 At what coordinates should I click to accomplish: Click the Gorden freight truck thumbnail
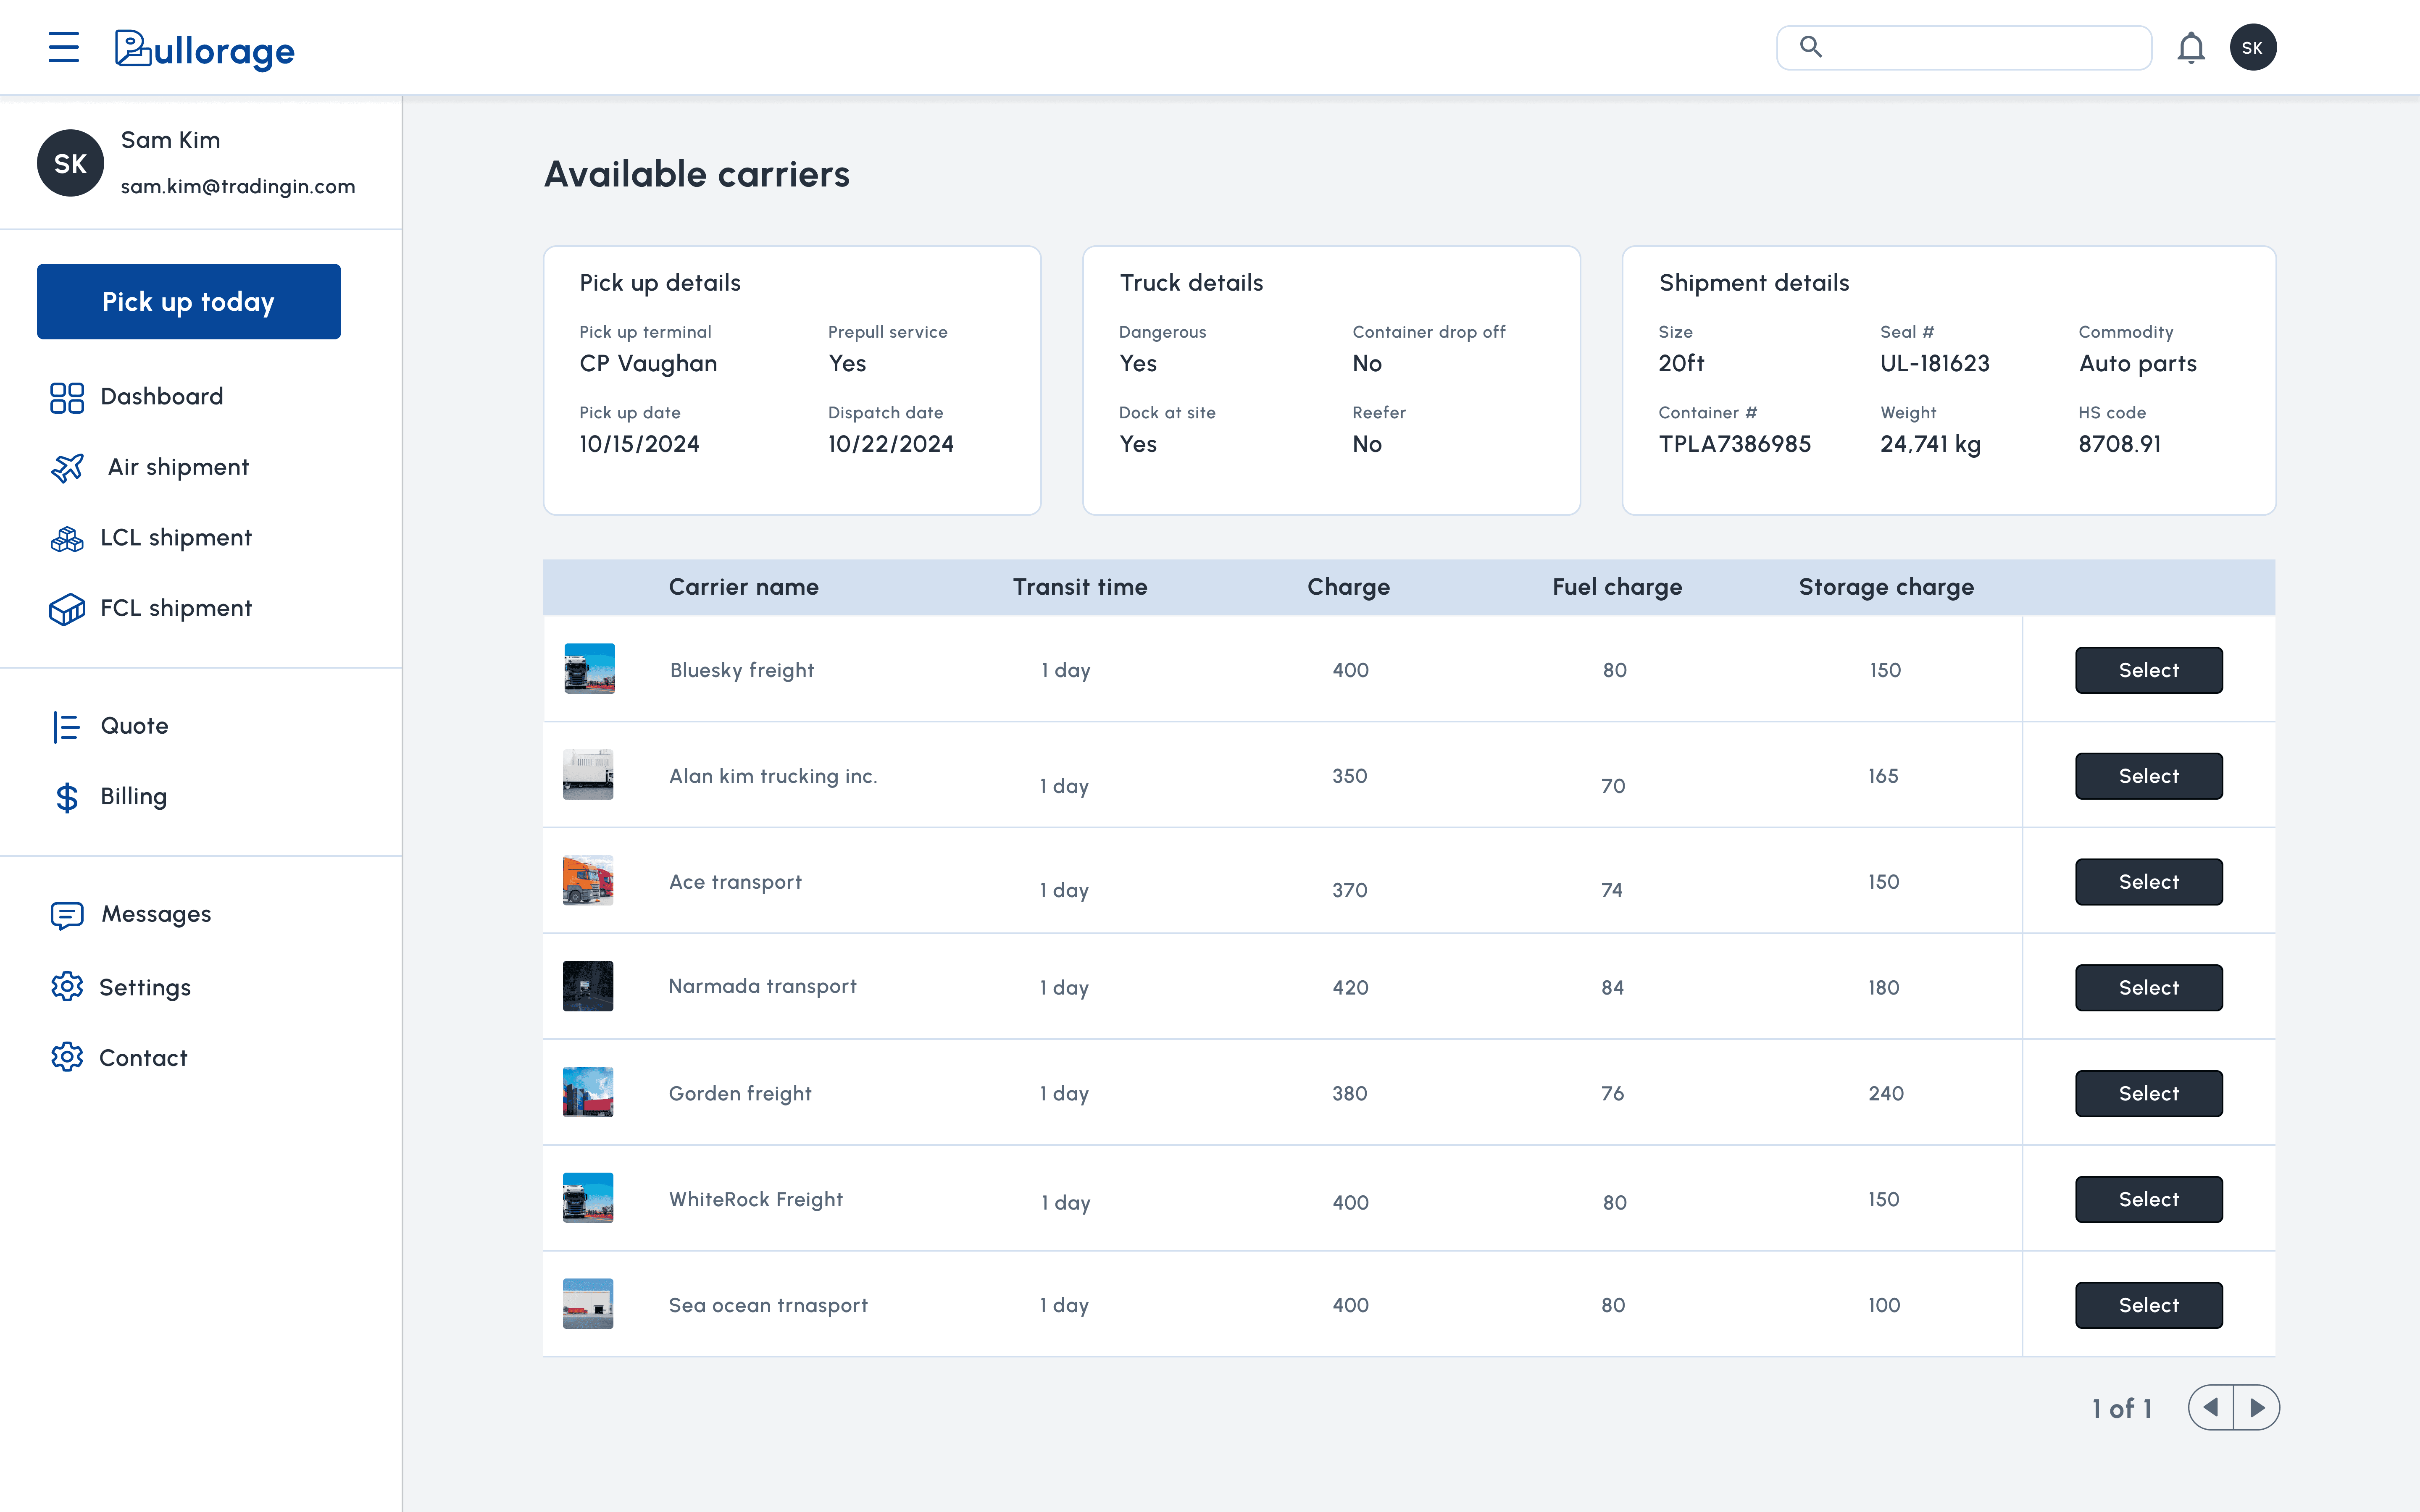click(588, 1092)
